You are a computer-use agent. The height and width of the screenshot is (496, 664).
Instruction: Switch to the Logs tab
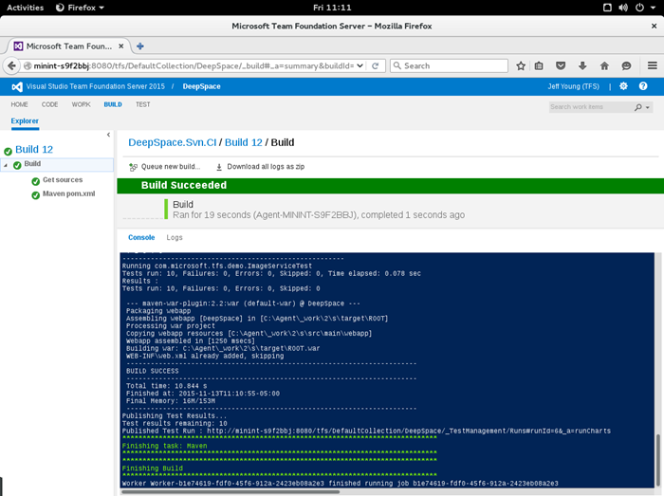coord(175,237)
